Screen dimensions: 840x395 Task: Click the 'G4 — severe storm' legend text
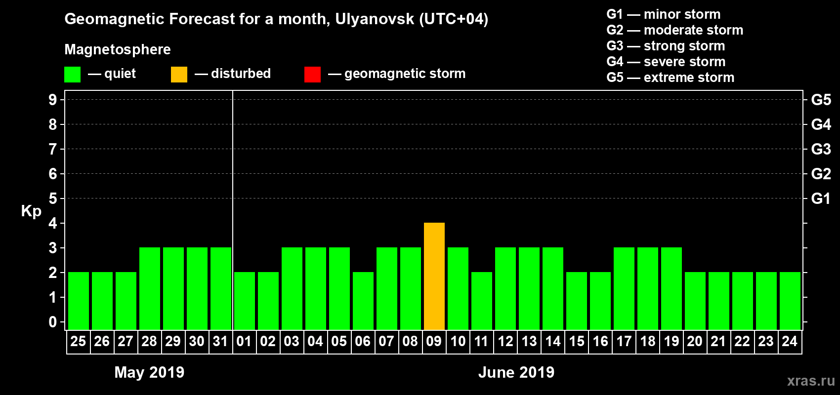[x=666, y=62]
